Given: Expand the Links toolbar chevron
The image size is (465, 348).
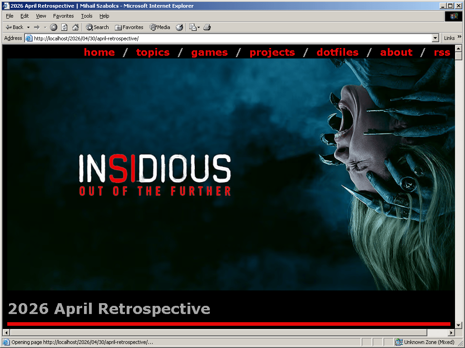Looking at the screenshot, I should [460, 37].
